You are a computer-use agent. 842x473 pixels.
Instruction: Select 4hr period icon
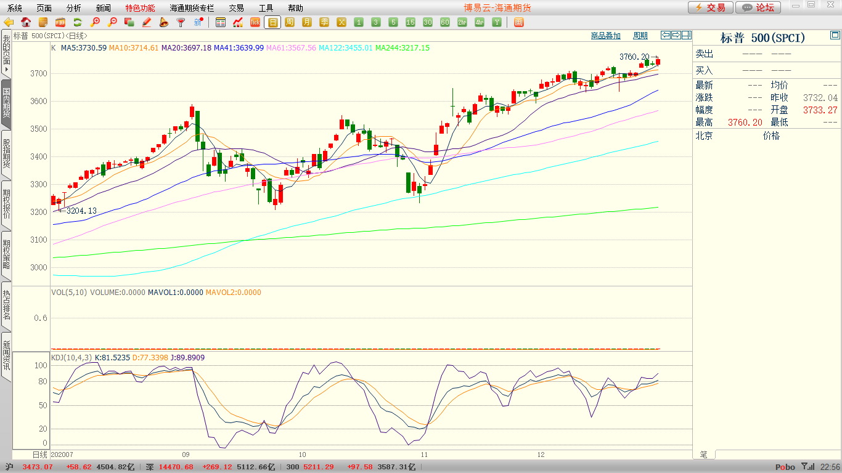coord(480,22)
